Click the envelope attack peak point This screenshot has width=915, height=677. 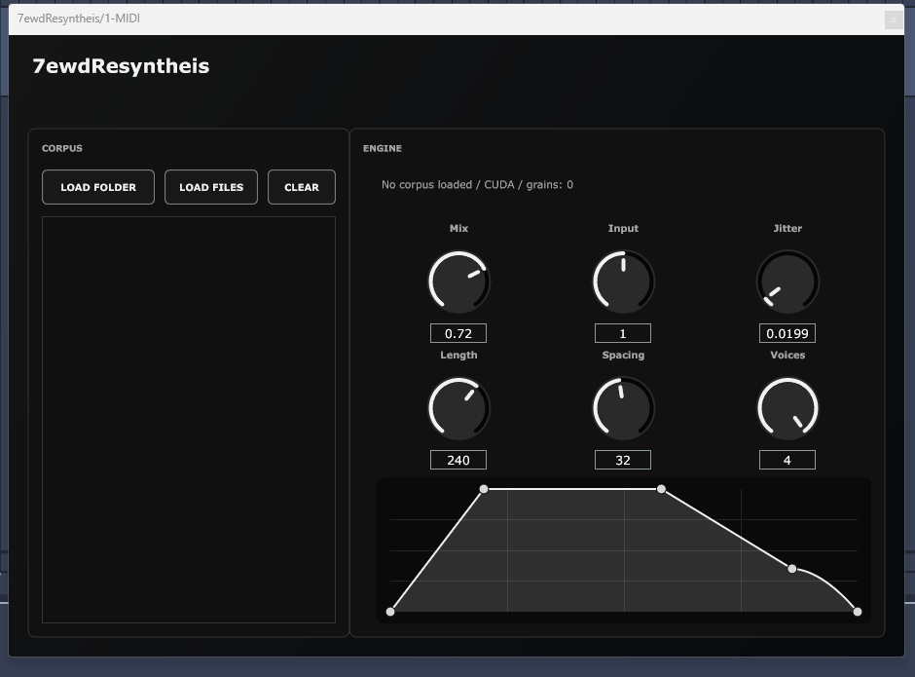click(484, 489)
